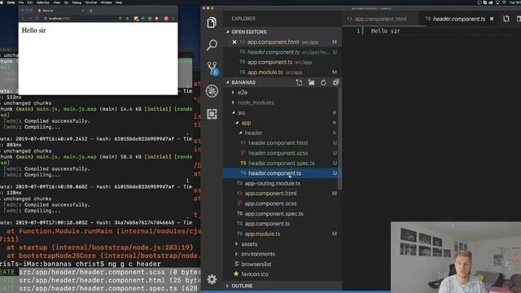Viewport: 521px width, 293px height.
Task: Select app.component.ts under Open Editors
Action: [269, 62]
